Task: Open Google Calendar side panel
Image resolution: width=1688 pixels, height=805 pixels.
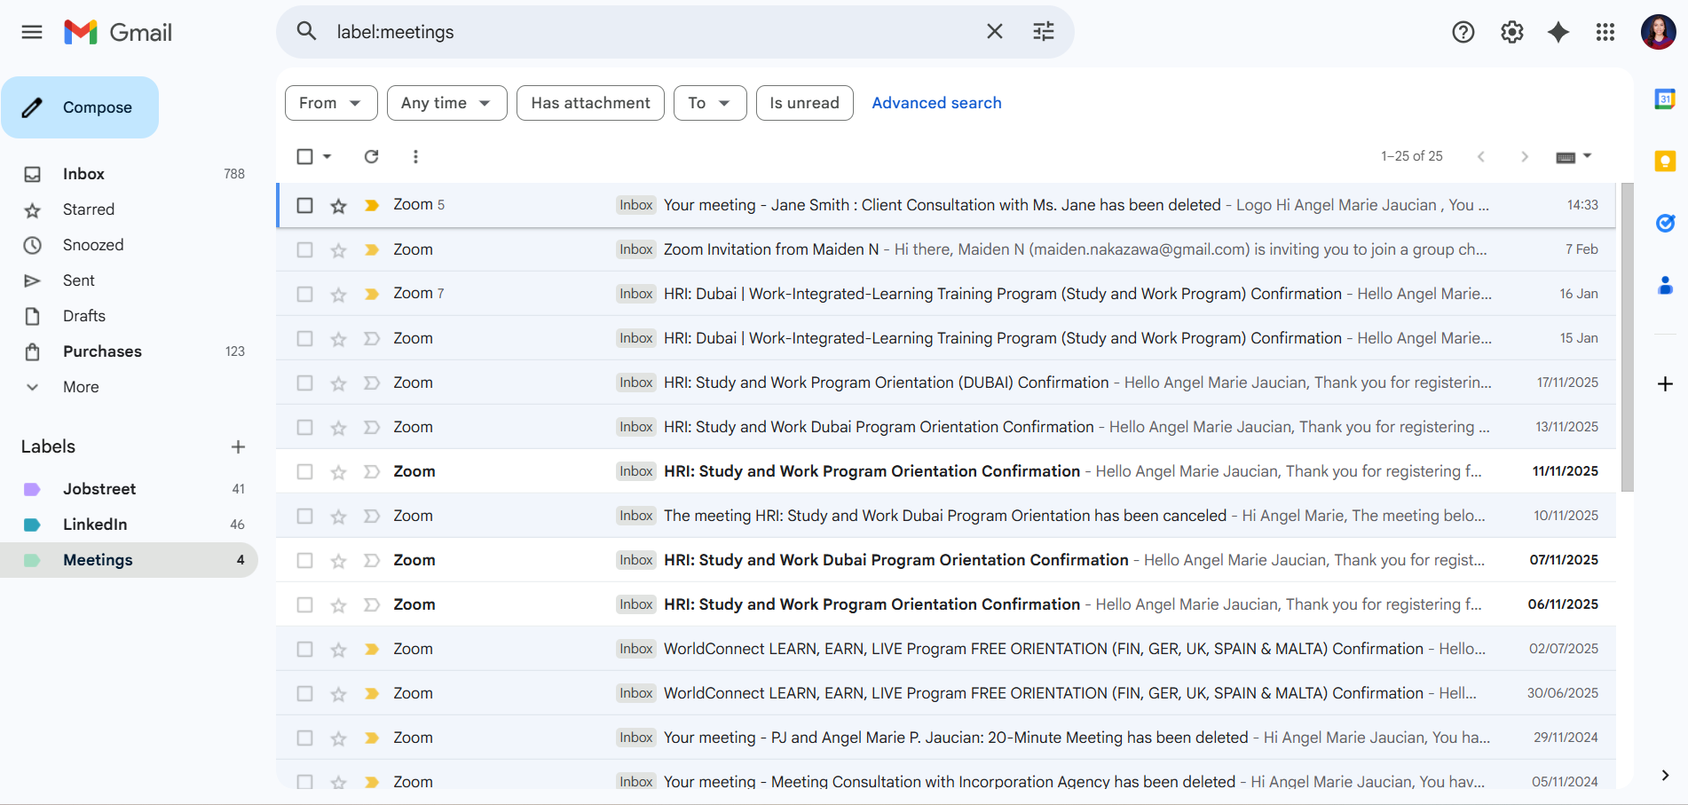Action: click(1665, 99)
